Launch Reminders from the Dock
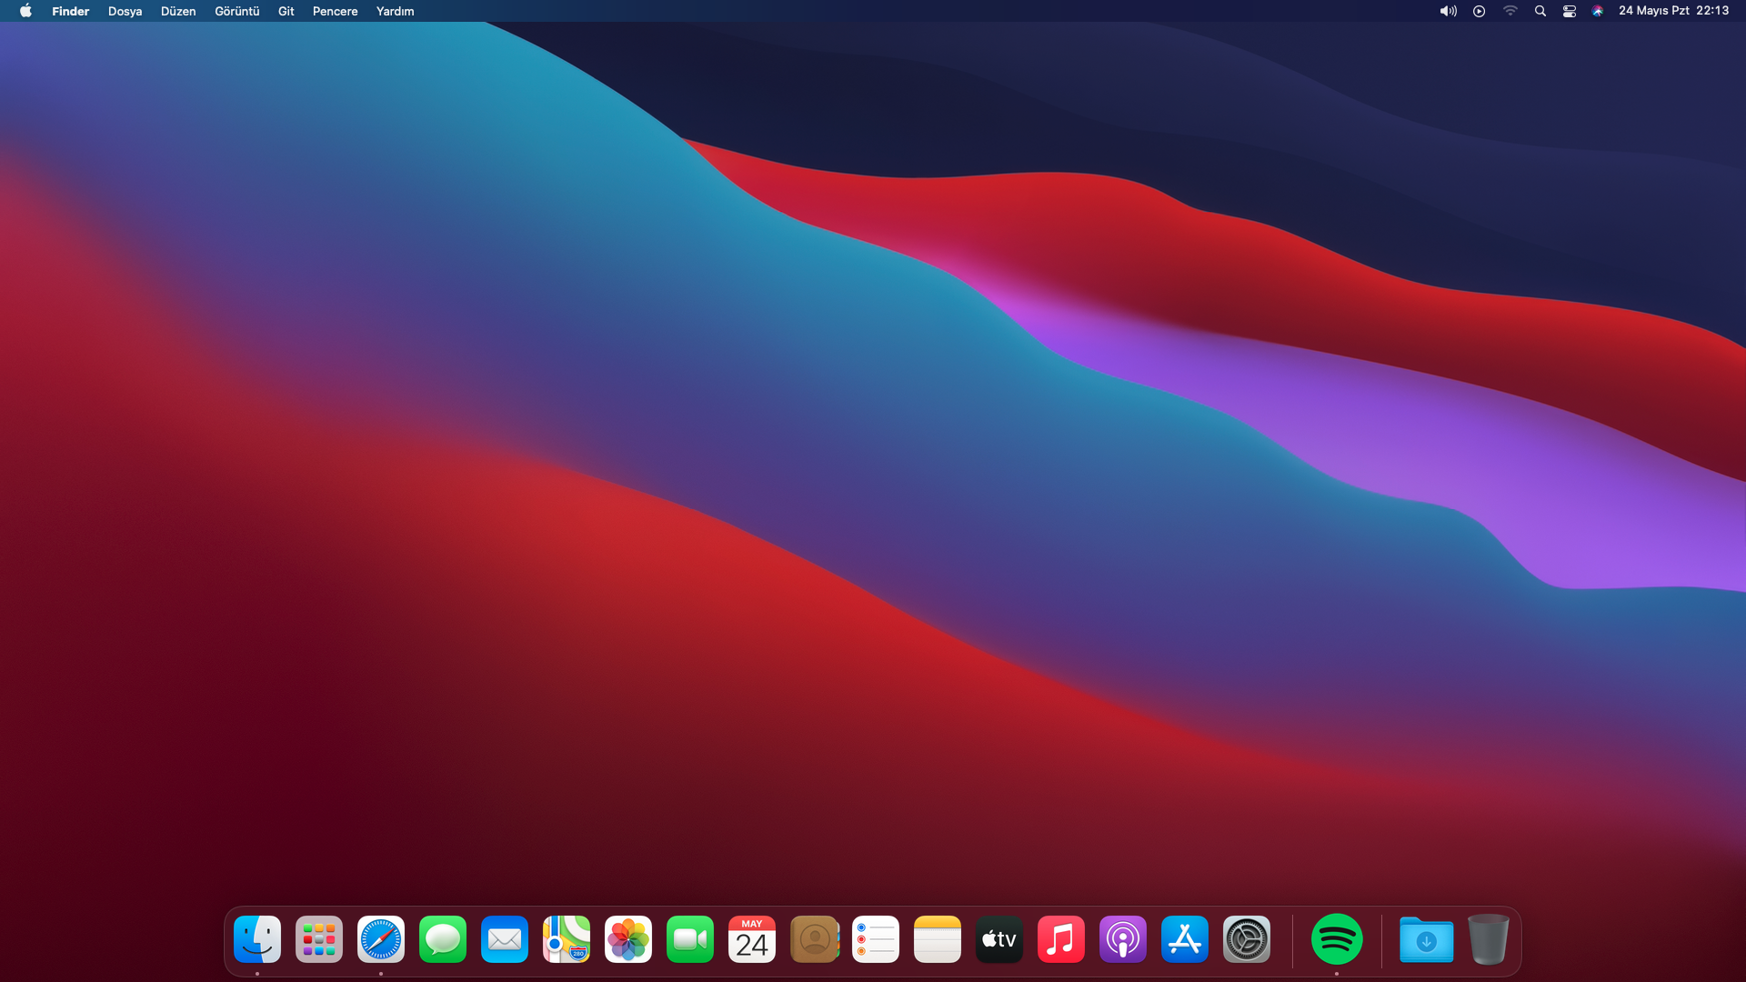Image resolution: width=1746 pixels, height=982 pixels. tap(876, 939)
